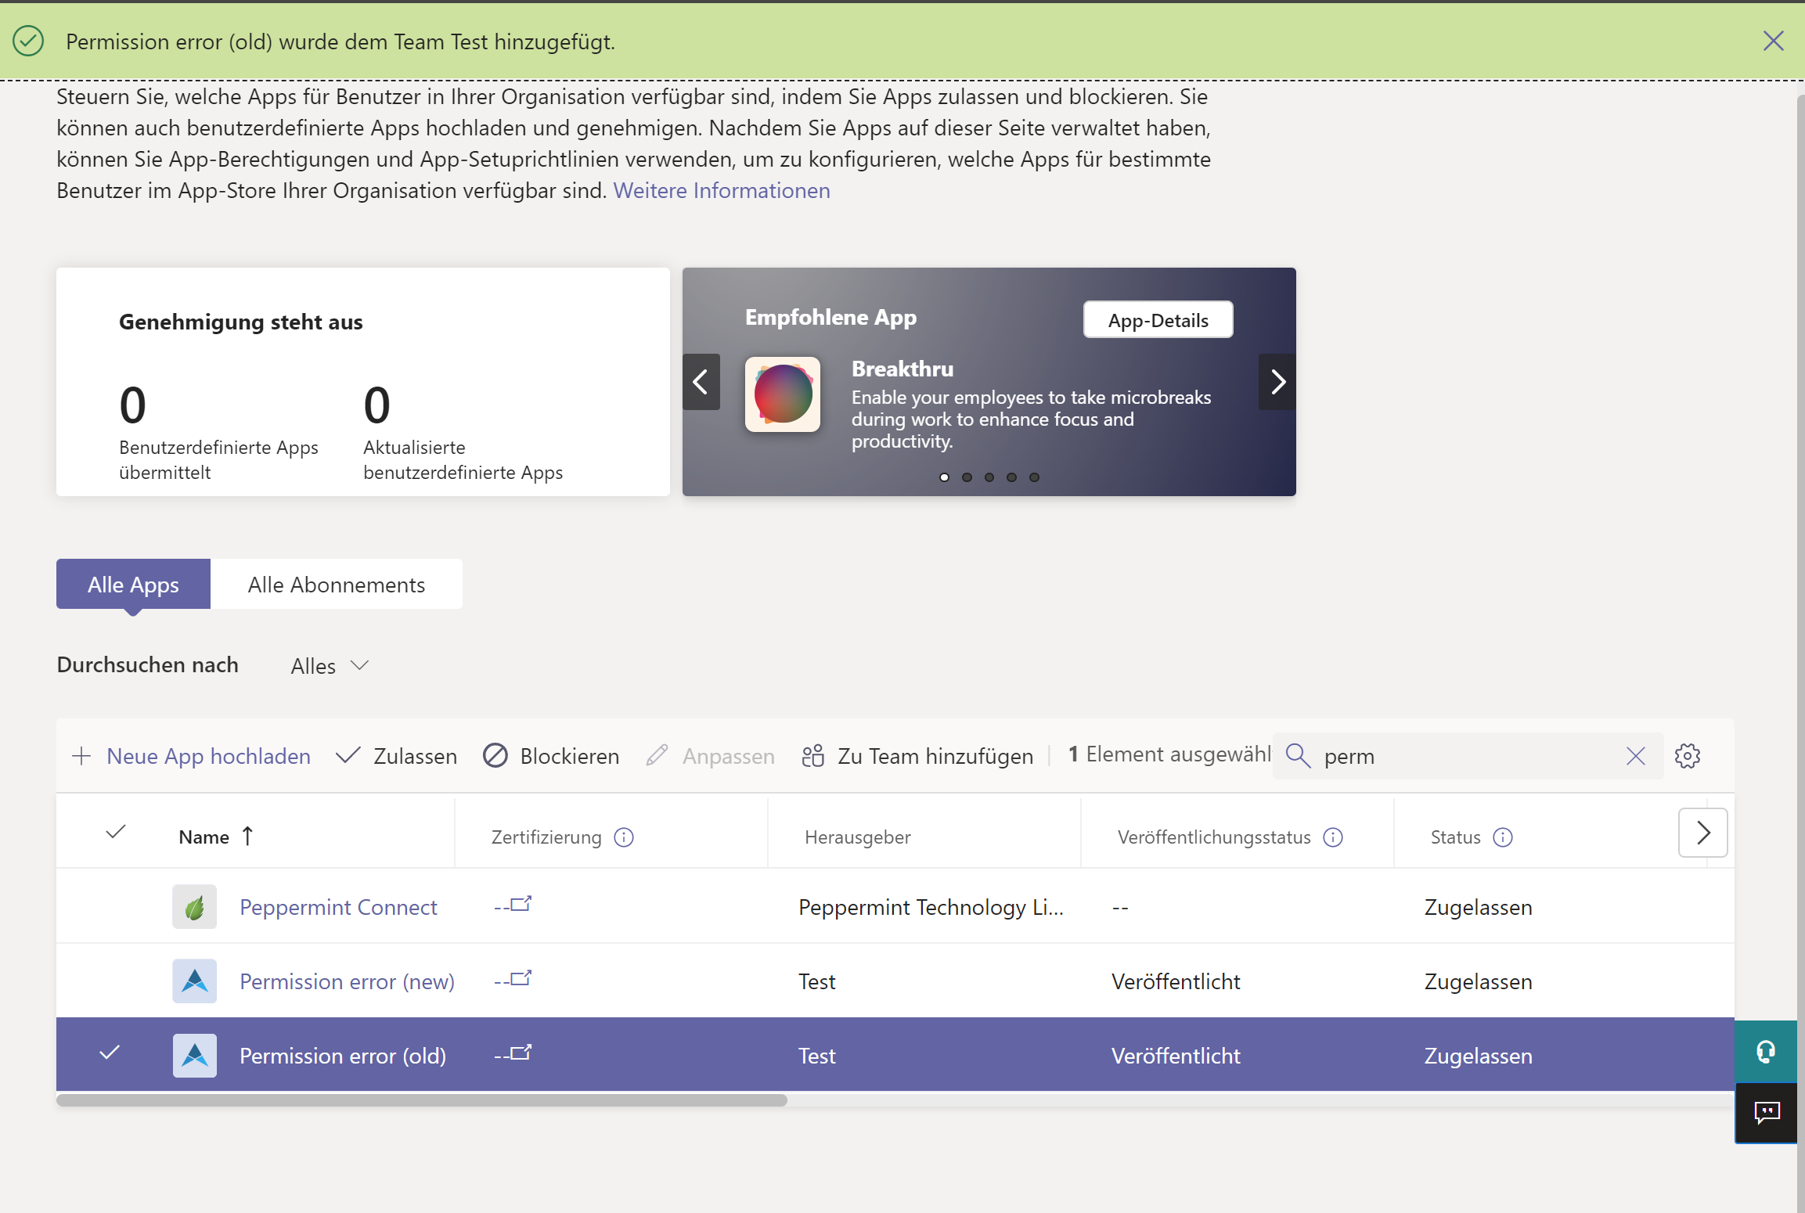This screenshot has width=1805, height=1213.
Task: Switch to the Alle Abonnements tab
Action: point(337,584)
